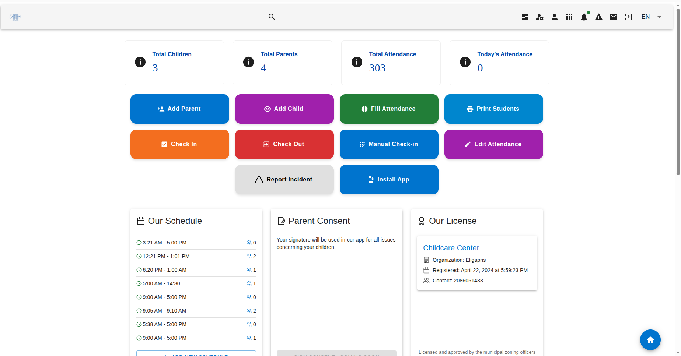Image resolution: width=681 pixels, height=356 pixels.
Task: Click the page vertical scrollbar
Action: [678, 92]
